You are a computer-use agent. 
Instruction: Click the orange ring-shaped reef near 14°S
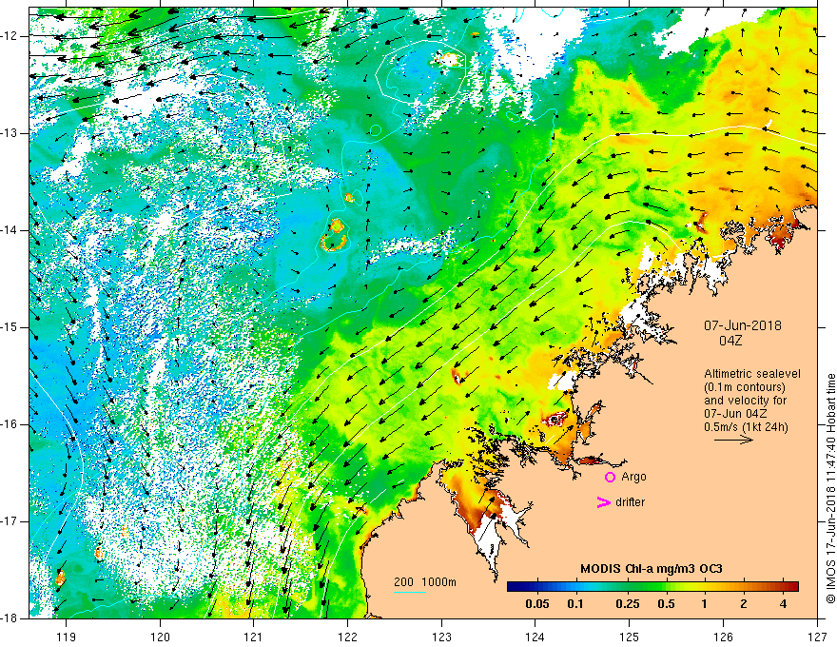335,235
